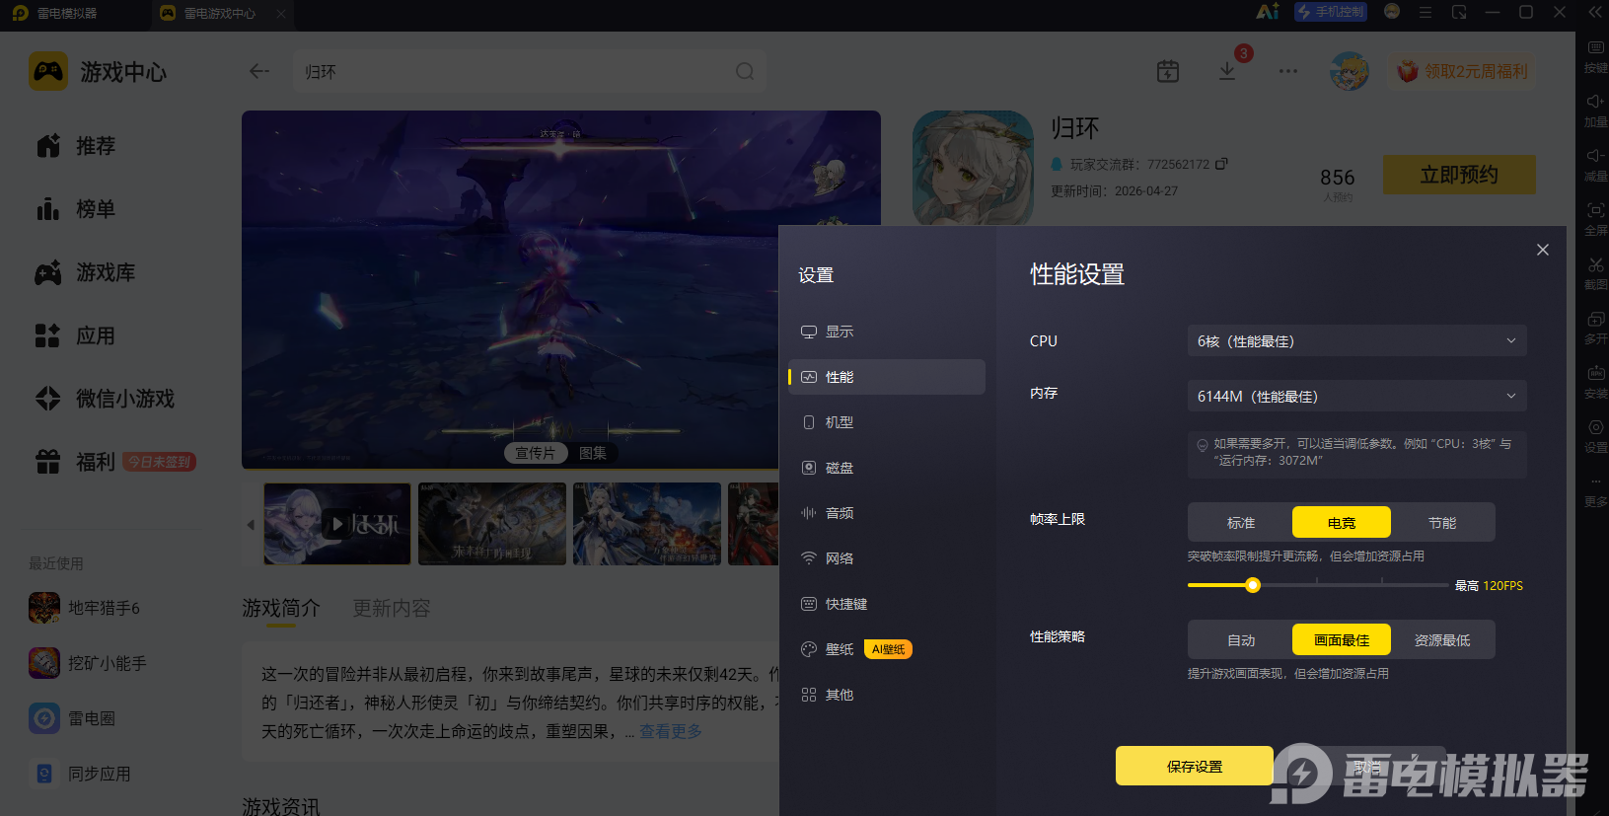The width and height of the screenshot is (1609, 816).
Task: Open 机型 settings section
Action: tap(887, 422)
